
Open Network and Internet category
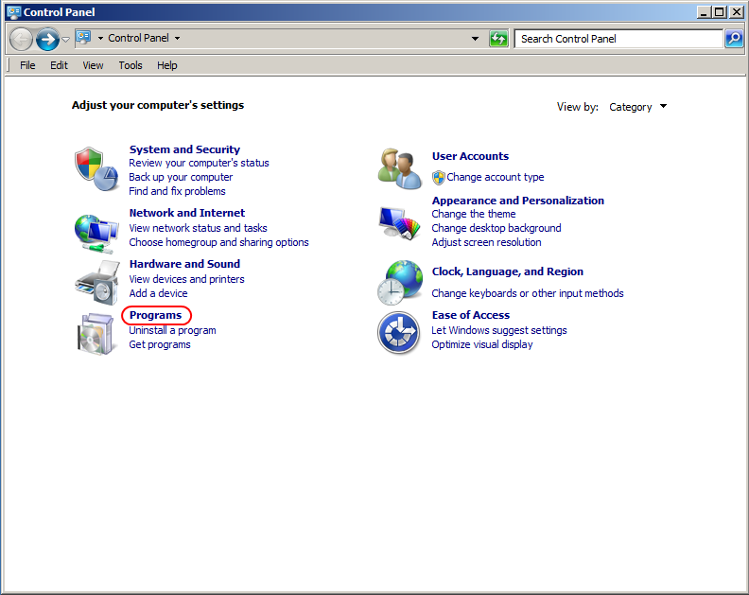click(x=186, y=213)
